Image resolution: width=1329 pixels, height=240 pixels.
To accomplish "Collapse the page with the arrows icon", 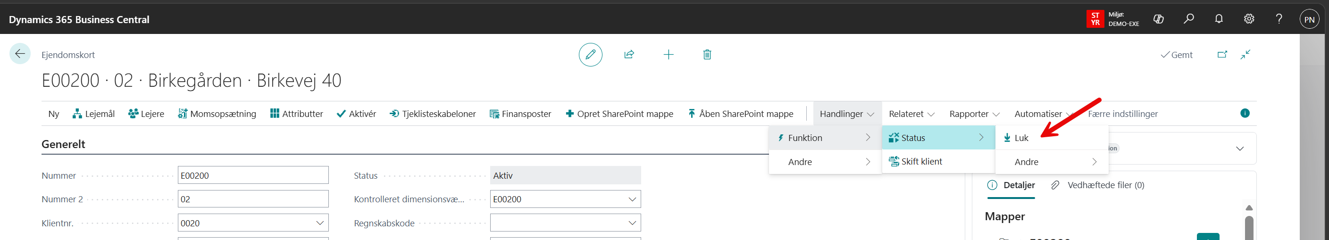I will [1245, 54].
